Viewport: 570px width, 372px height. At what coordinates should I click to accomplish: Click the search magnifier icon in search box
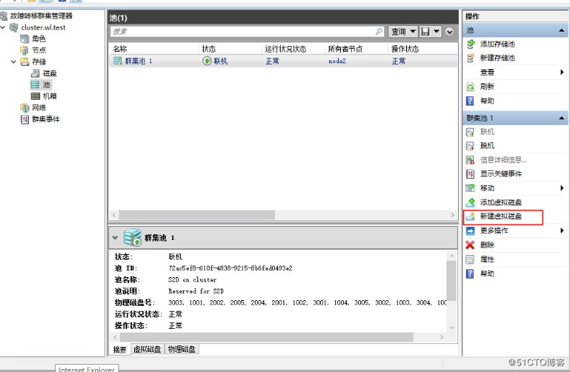click(x=379, y=32)
